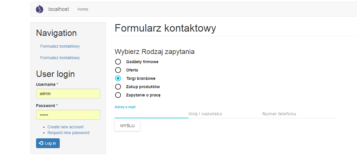Click the Create new account link

tap(66, 127)
